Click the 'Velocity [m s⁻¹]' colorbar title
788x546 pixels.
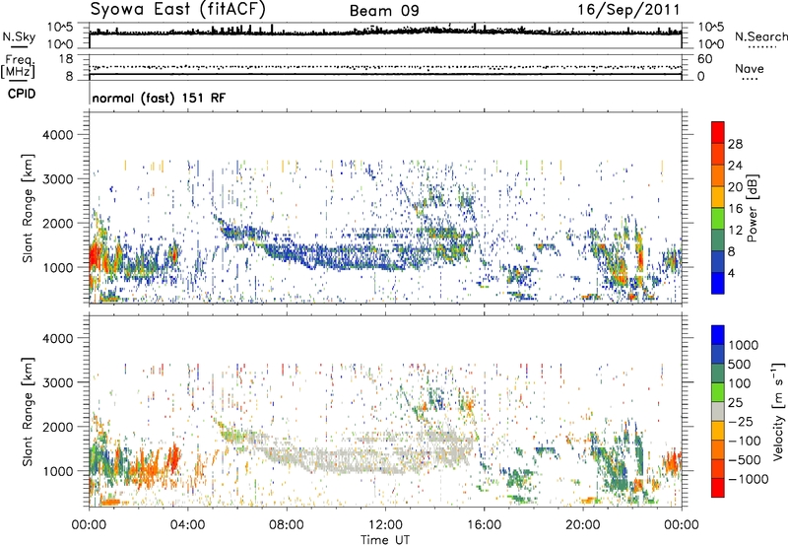(x=778, y=411)
